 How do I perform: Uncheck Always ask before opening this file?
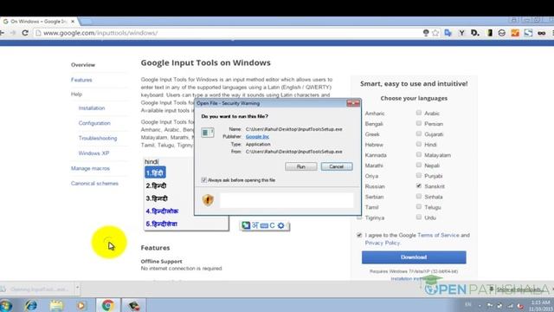click(x=204, y=180)
